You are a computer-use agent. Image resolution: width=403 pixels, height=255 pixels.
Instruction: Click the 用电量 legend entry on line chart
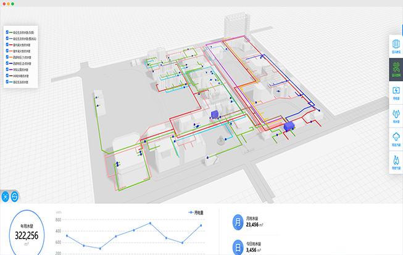tap(196, 212)
